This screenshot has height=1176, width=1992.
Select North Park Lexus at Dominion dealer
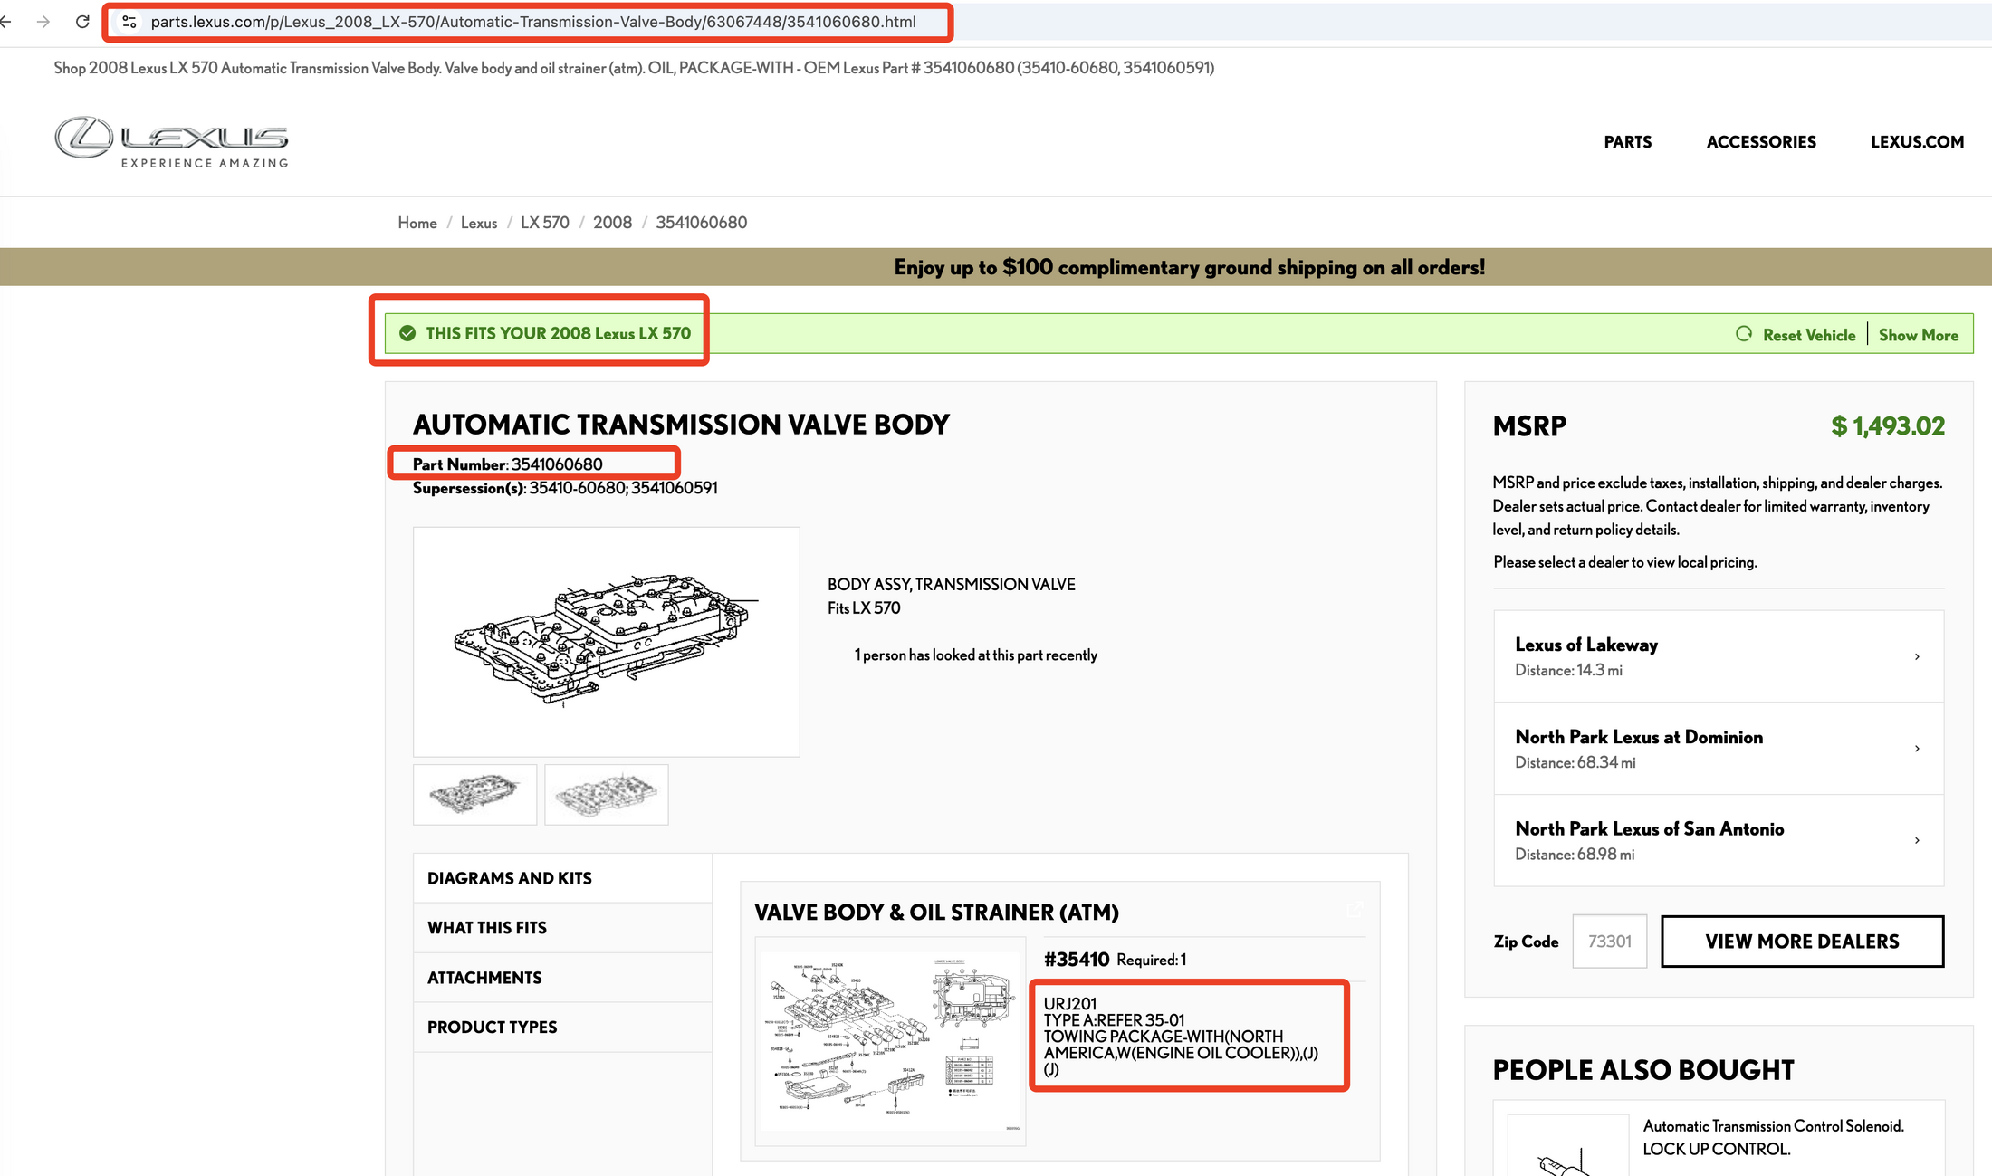point(1719,749)
